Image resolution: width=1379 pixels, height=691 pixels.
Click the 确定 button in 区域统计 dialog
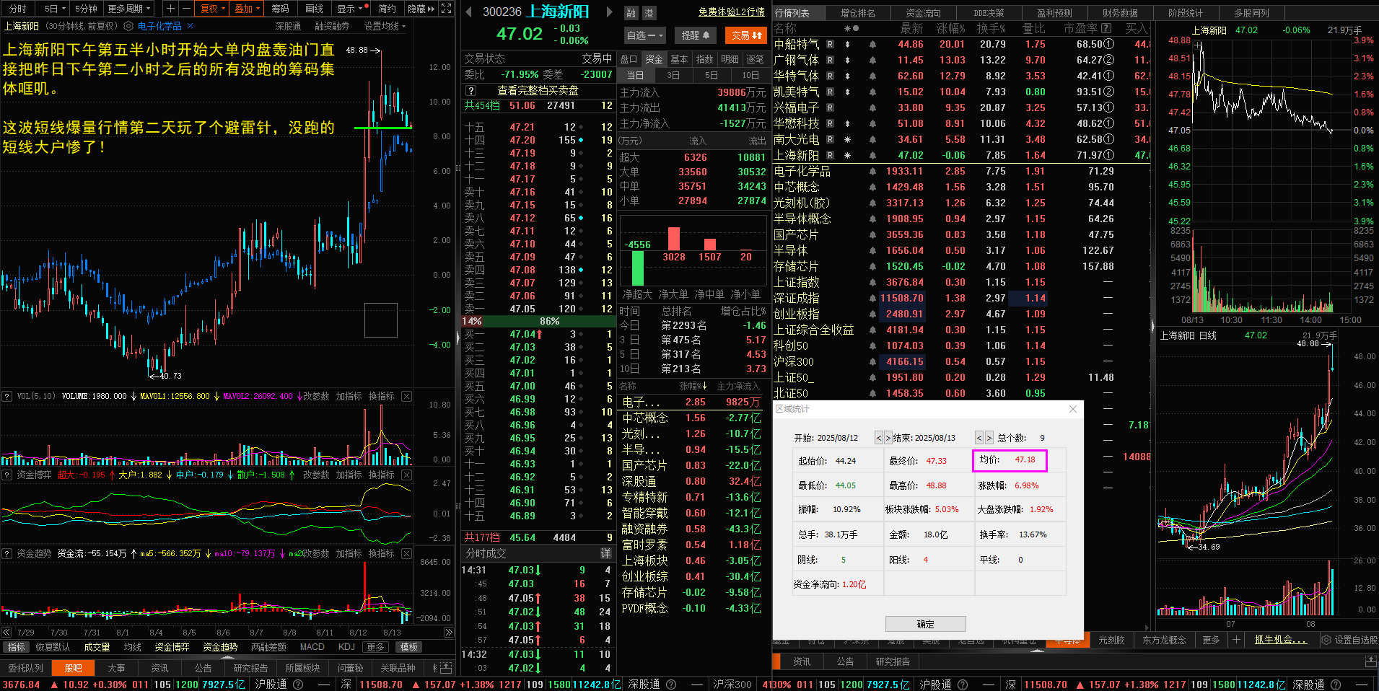(x=925, y=624)
